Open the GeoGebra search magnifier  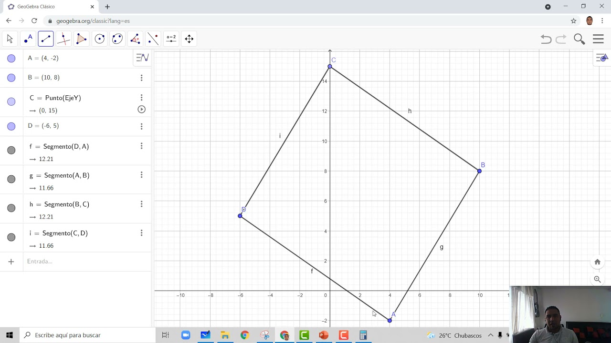click(579, 39)
